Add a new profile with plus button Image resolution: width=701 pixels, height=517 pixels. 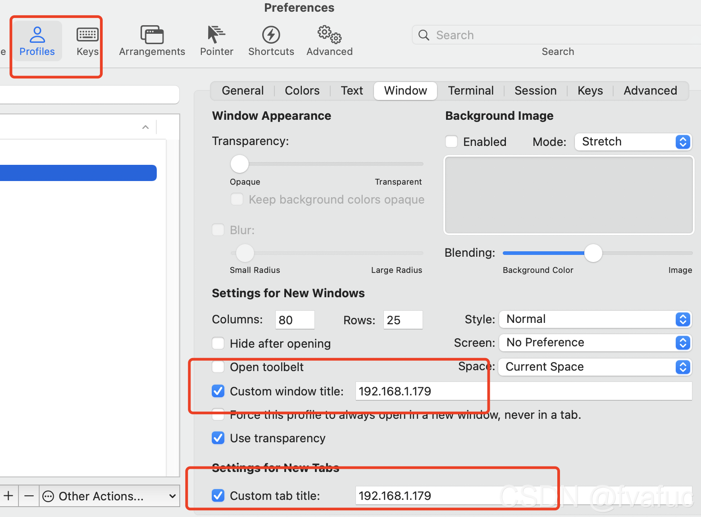pos(9,496)
